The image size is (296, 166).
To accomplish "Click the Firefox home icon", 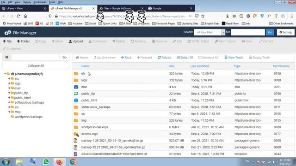I will pyautogui.click(x=25, y=16).
